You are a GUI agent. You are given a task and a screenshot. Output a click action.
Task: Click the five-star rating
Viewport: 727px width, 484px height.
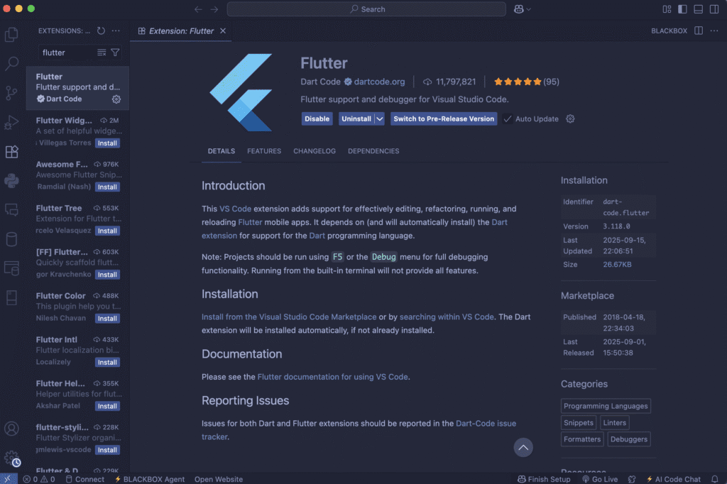tap(518, 82)
